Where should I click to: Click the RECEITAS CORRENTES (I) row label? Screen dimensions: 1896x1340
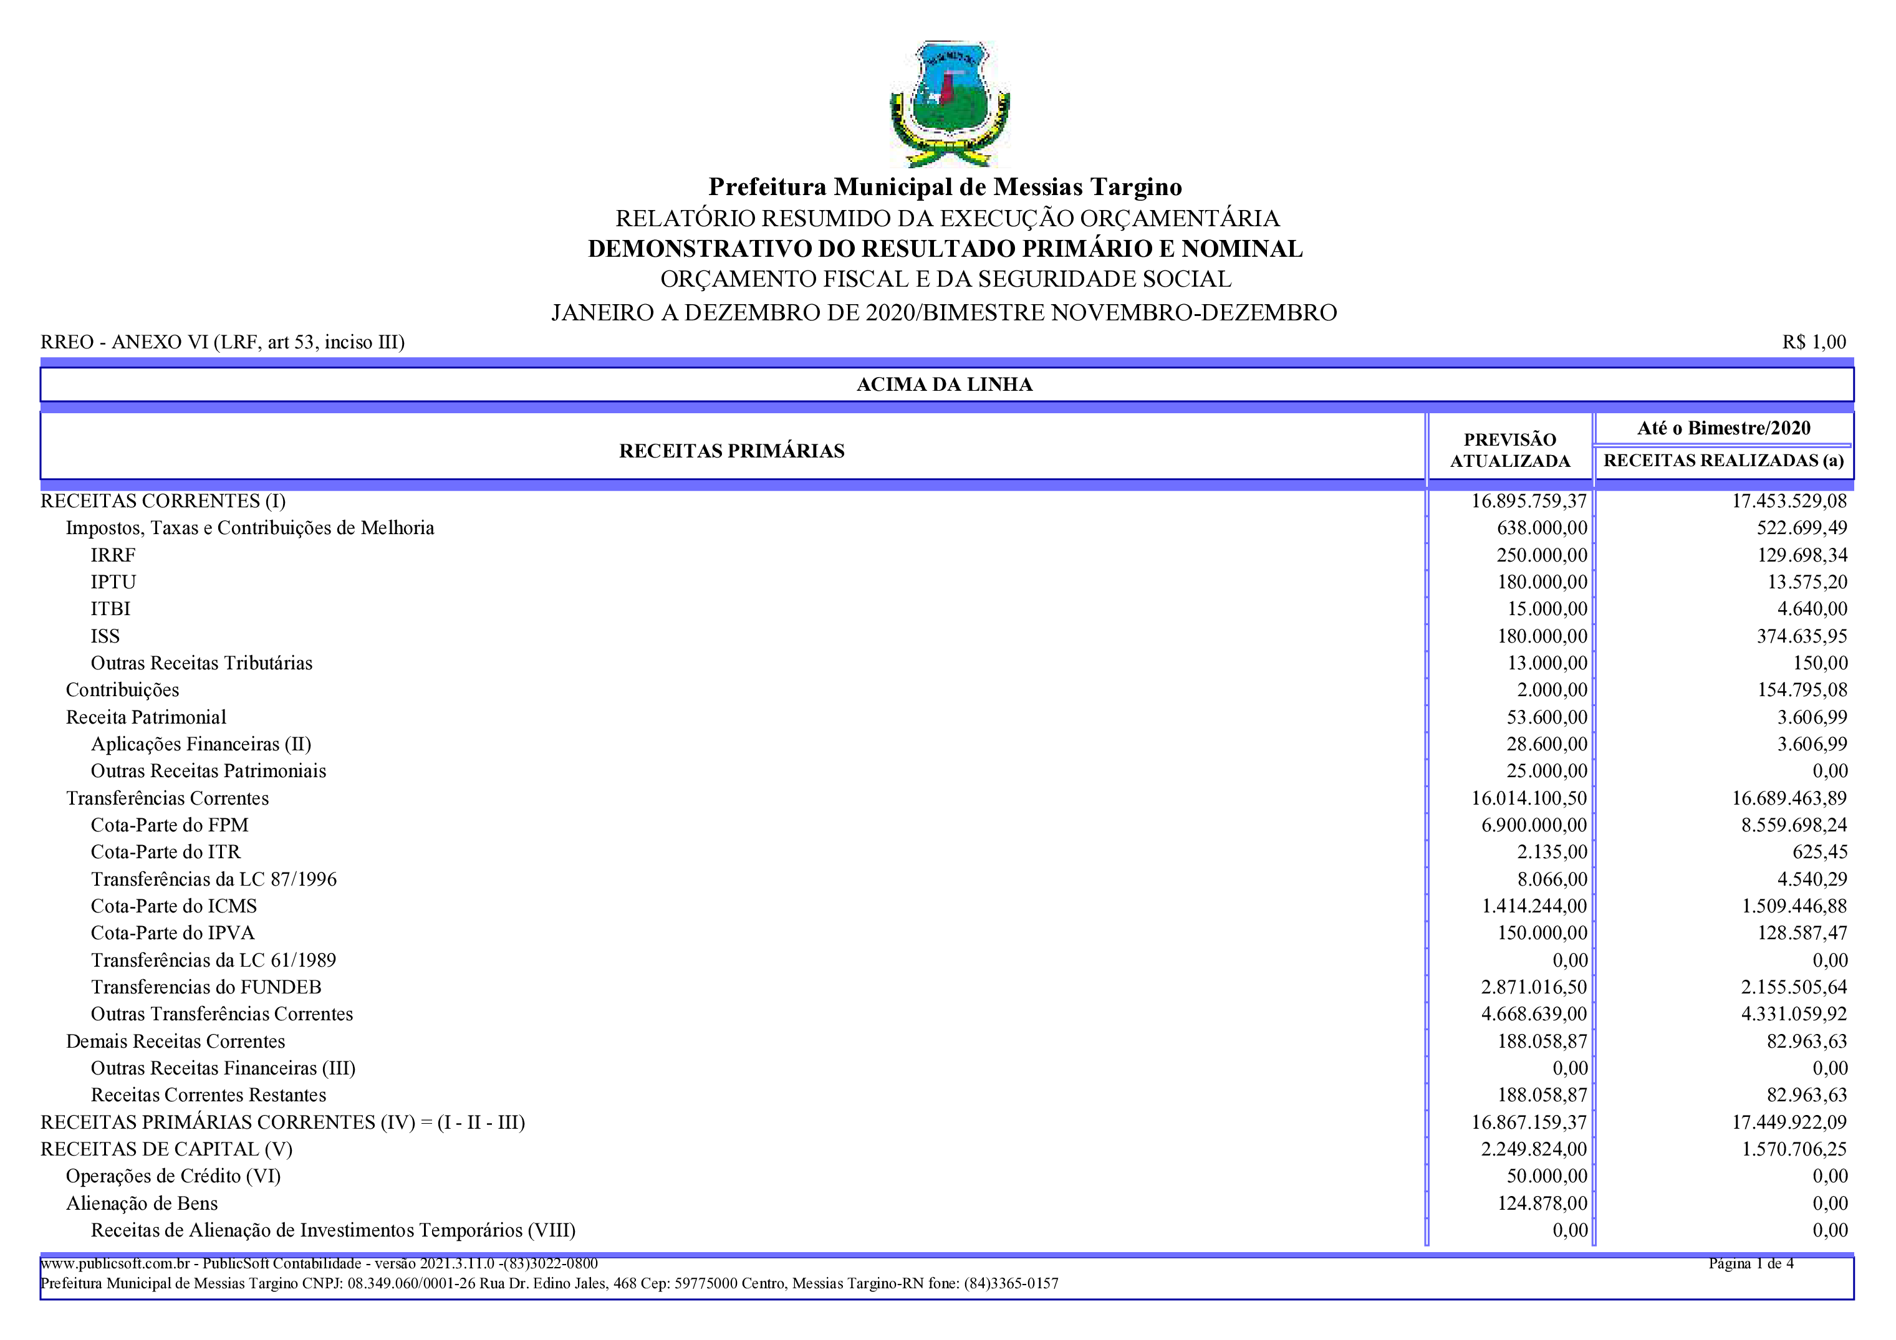pyautogui.click(x=163, y=501)
